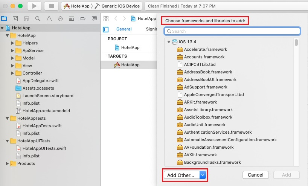Select AVFoundation.framework in list
308x186 pixels.
coord(209,147)
